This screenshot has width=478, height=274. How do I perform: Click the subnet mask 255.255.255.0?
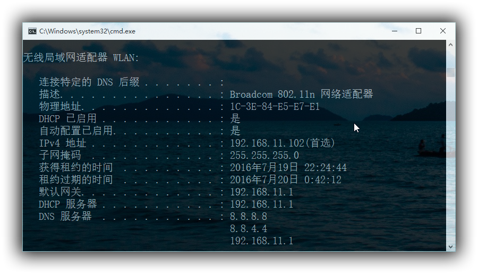pyautogui.click(x=264, y=155)
